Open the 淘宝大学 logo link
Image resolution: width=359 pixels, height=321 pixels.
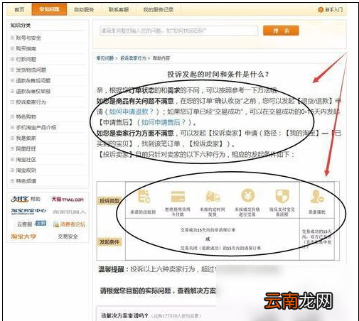[23, 236]
